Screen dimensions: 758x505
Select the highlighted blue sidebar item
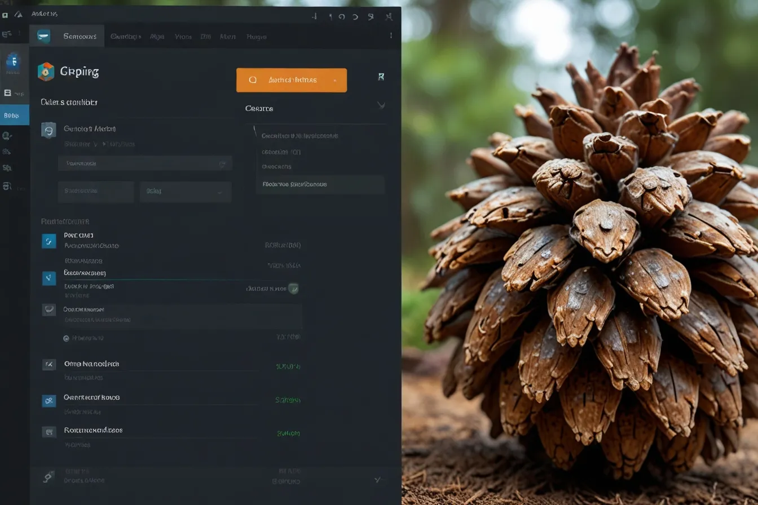coord(14,115)
